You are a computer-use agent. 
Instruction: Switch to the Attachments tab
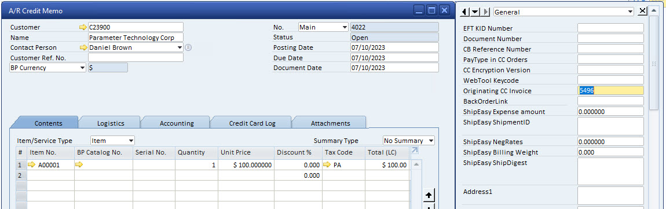pyautogui.click(x=331, y=123)
